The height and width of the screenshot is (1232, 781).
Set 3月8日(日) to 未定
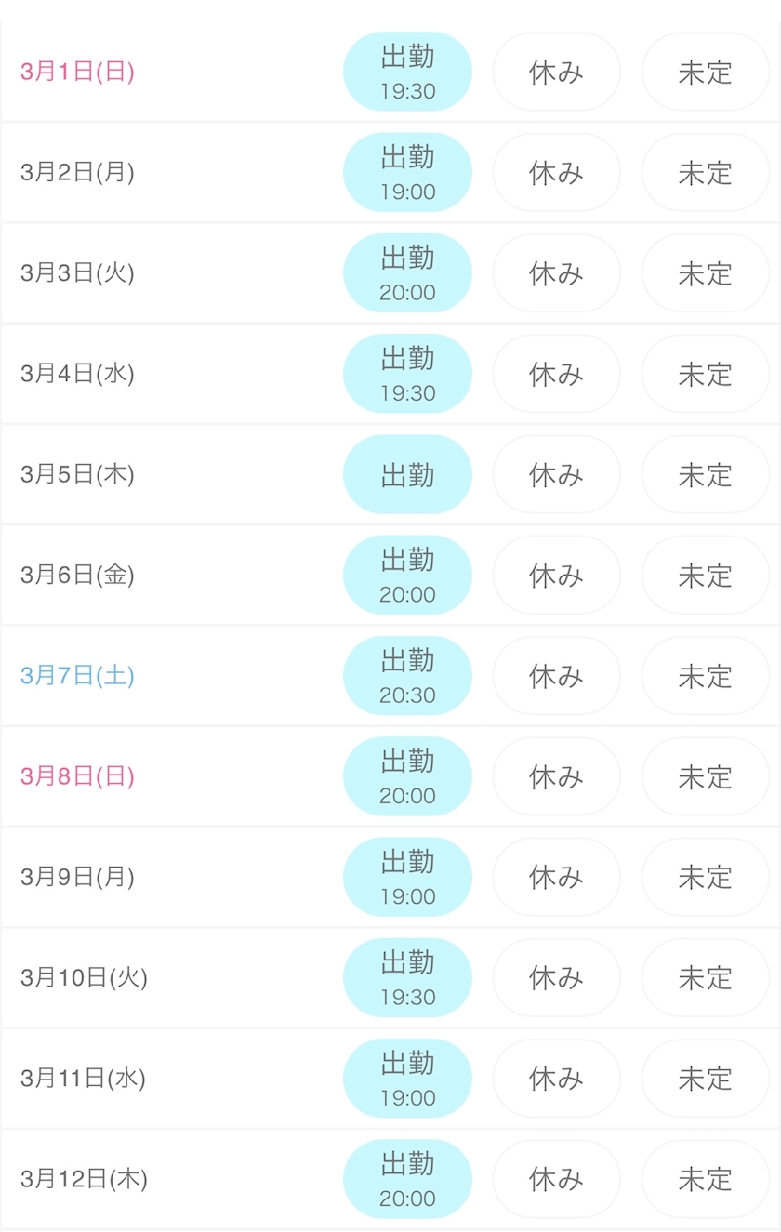point(705,776)
